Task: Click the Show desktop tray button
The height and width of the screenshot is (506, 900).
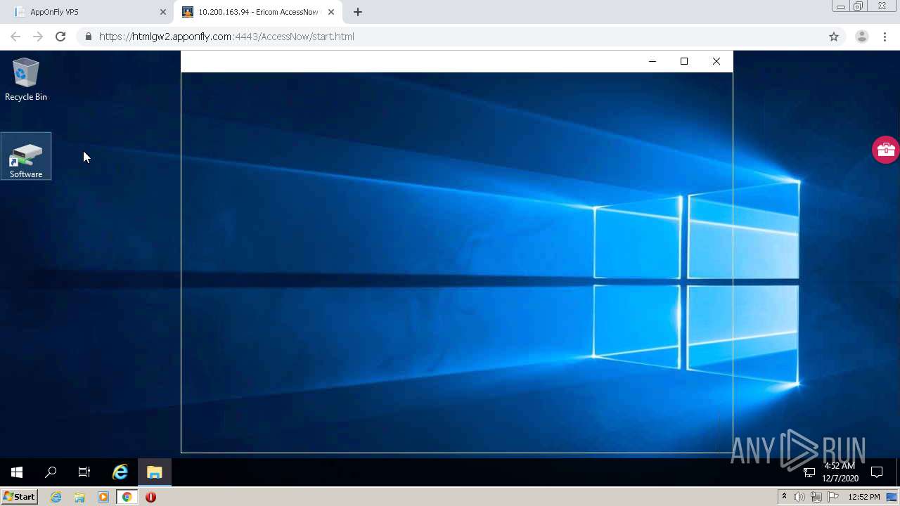Action: point(892,497)
